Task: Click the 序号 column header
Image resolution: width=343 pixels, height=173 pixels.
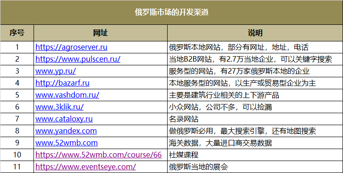Action: (x=17, y=33)
